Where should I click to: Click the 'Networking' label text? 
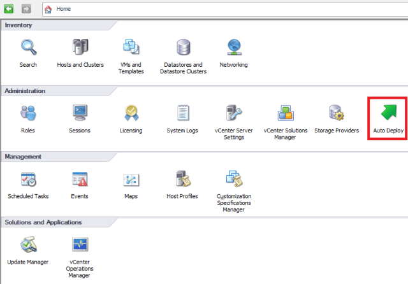coord(233,65)
